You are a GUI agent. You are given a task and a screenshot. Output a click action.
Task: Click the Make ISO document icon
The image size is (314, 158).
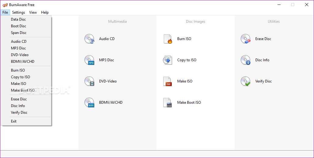pos(167,81)
